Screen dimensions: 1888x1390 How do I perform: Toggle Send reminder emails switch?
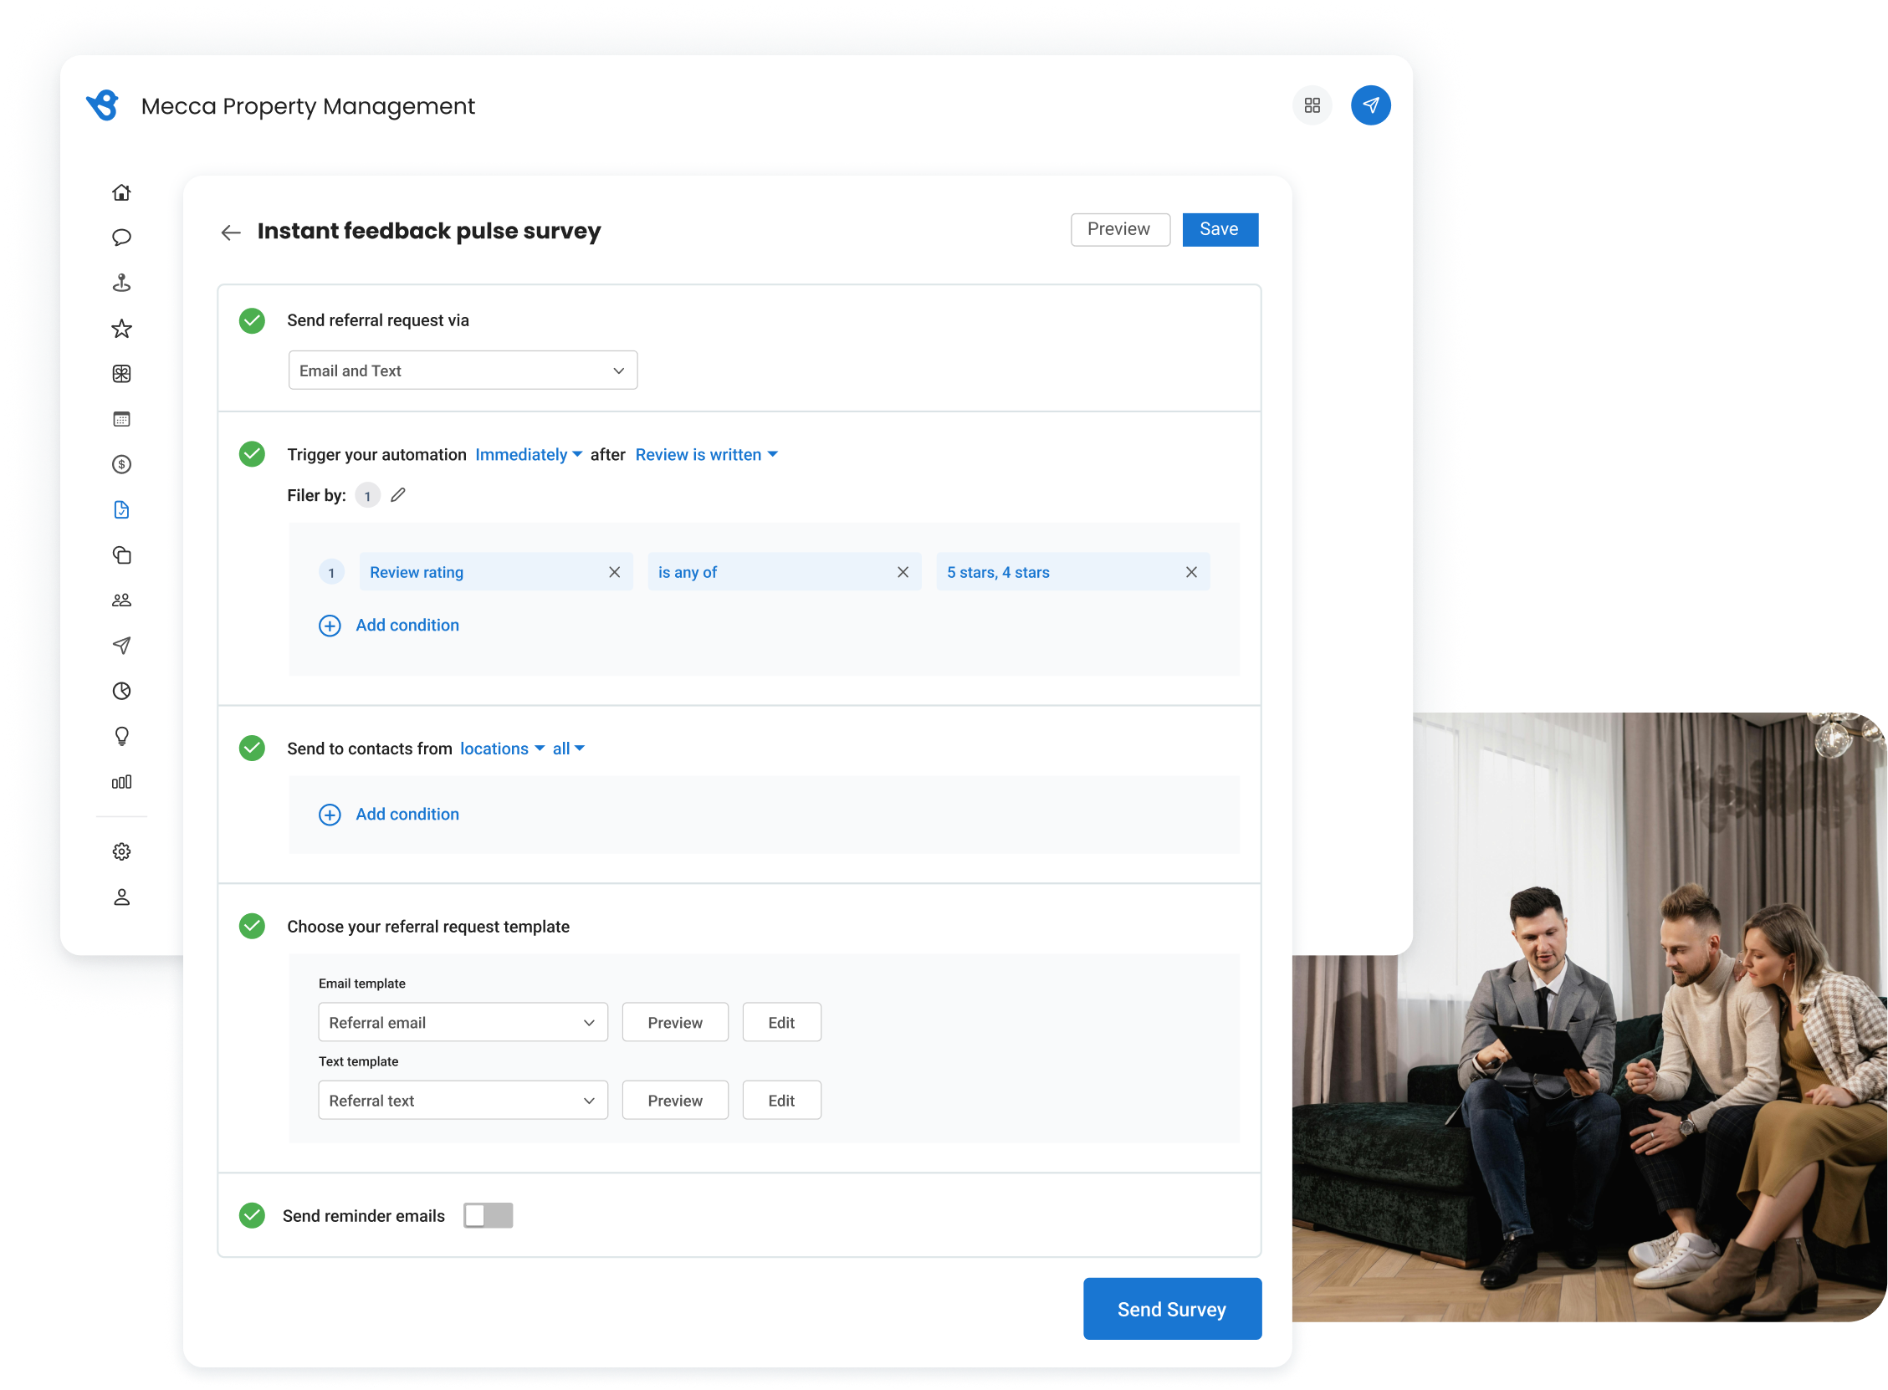488,1215
